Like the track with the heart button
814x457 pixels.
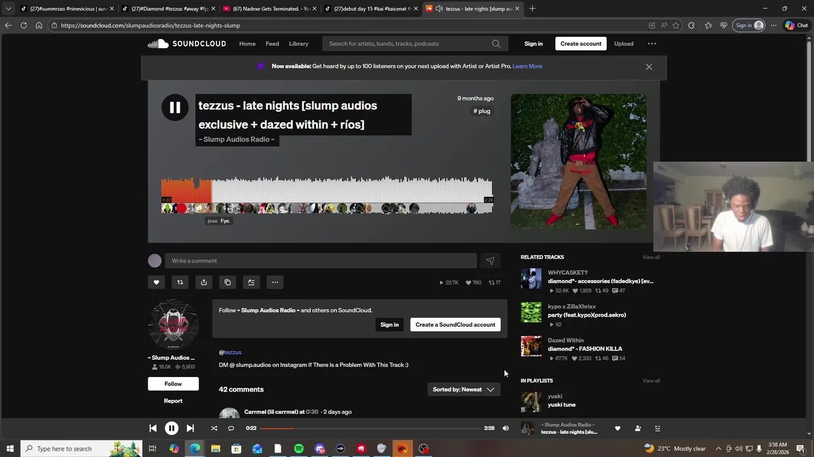tap(156, 282)
